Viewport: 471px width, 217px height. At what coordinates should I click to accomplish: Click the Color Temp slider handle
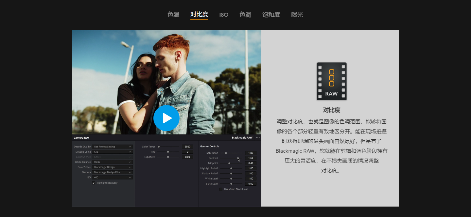pyautogui.click(x=159, y=147)
